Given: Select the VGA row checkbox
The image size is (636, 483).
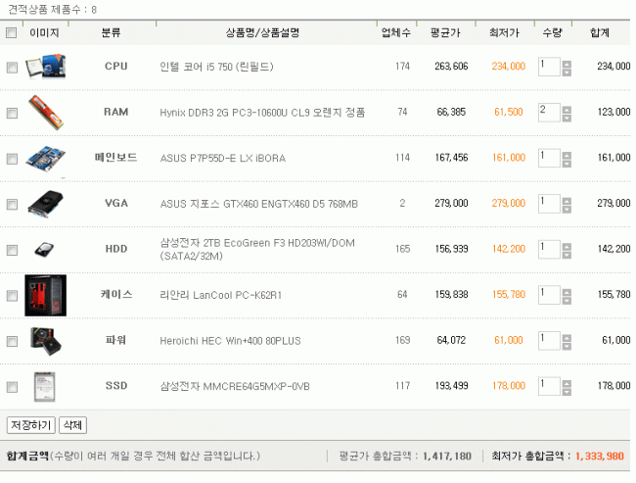Looking at the screenshot, I should [12, 205].
